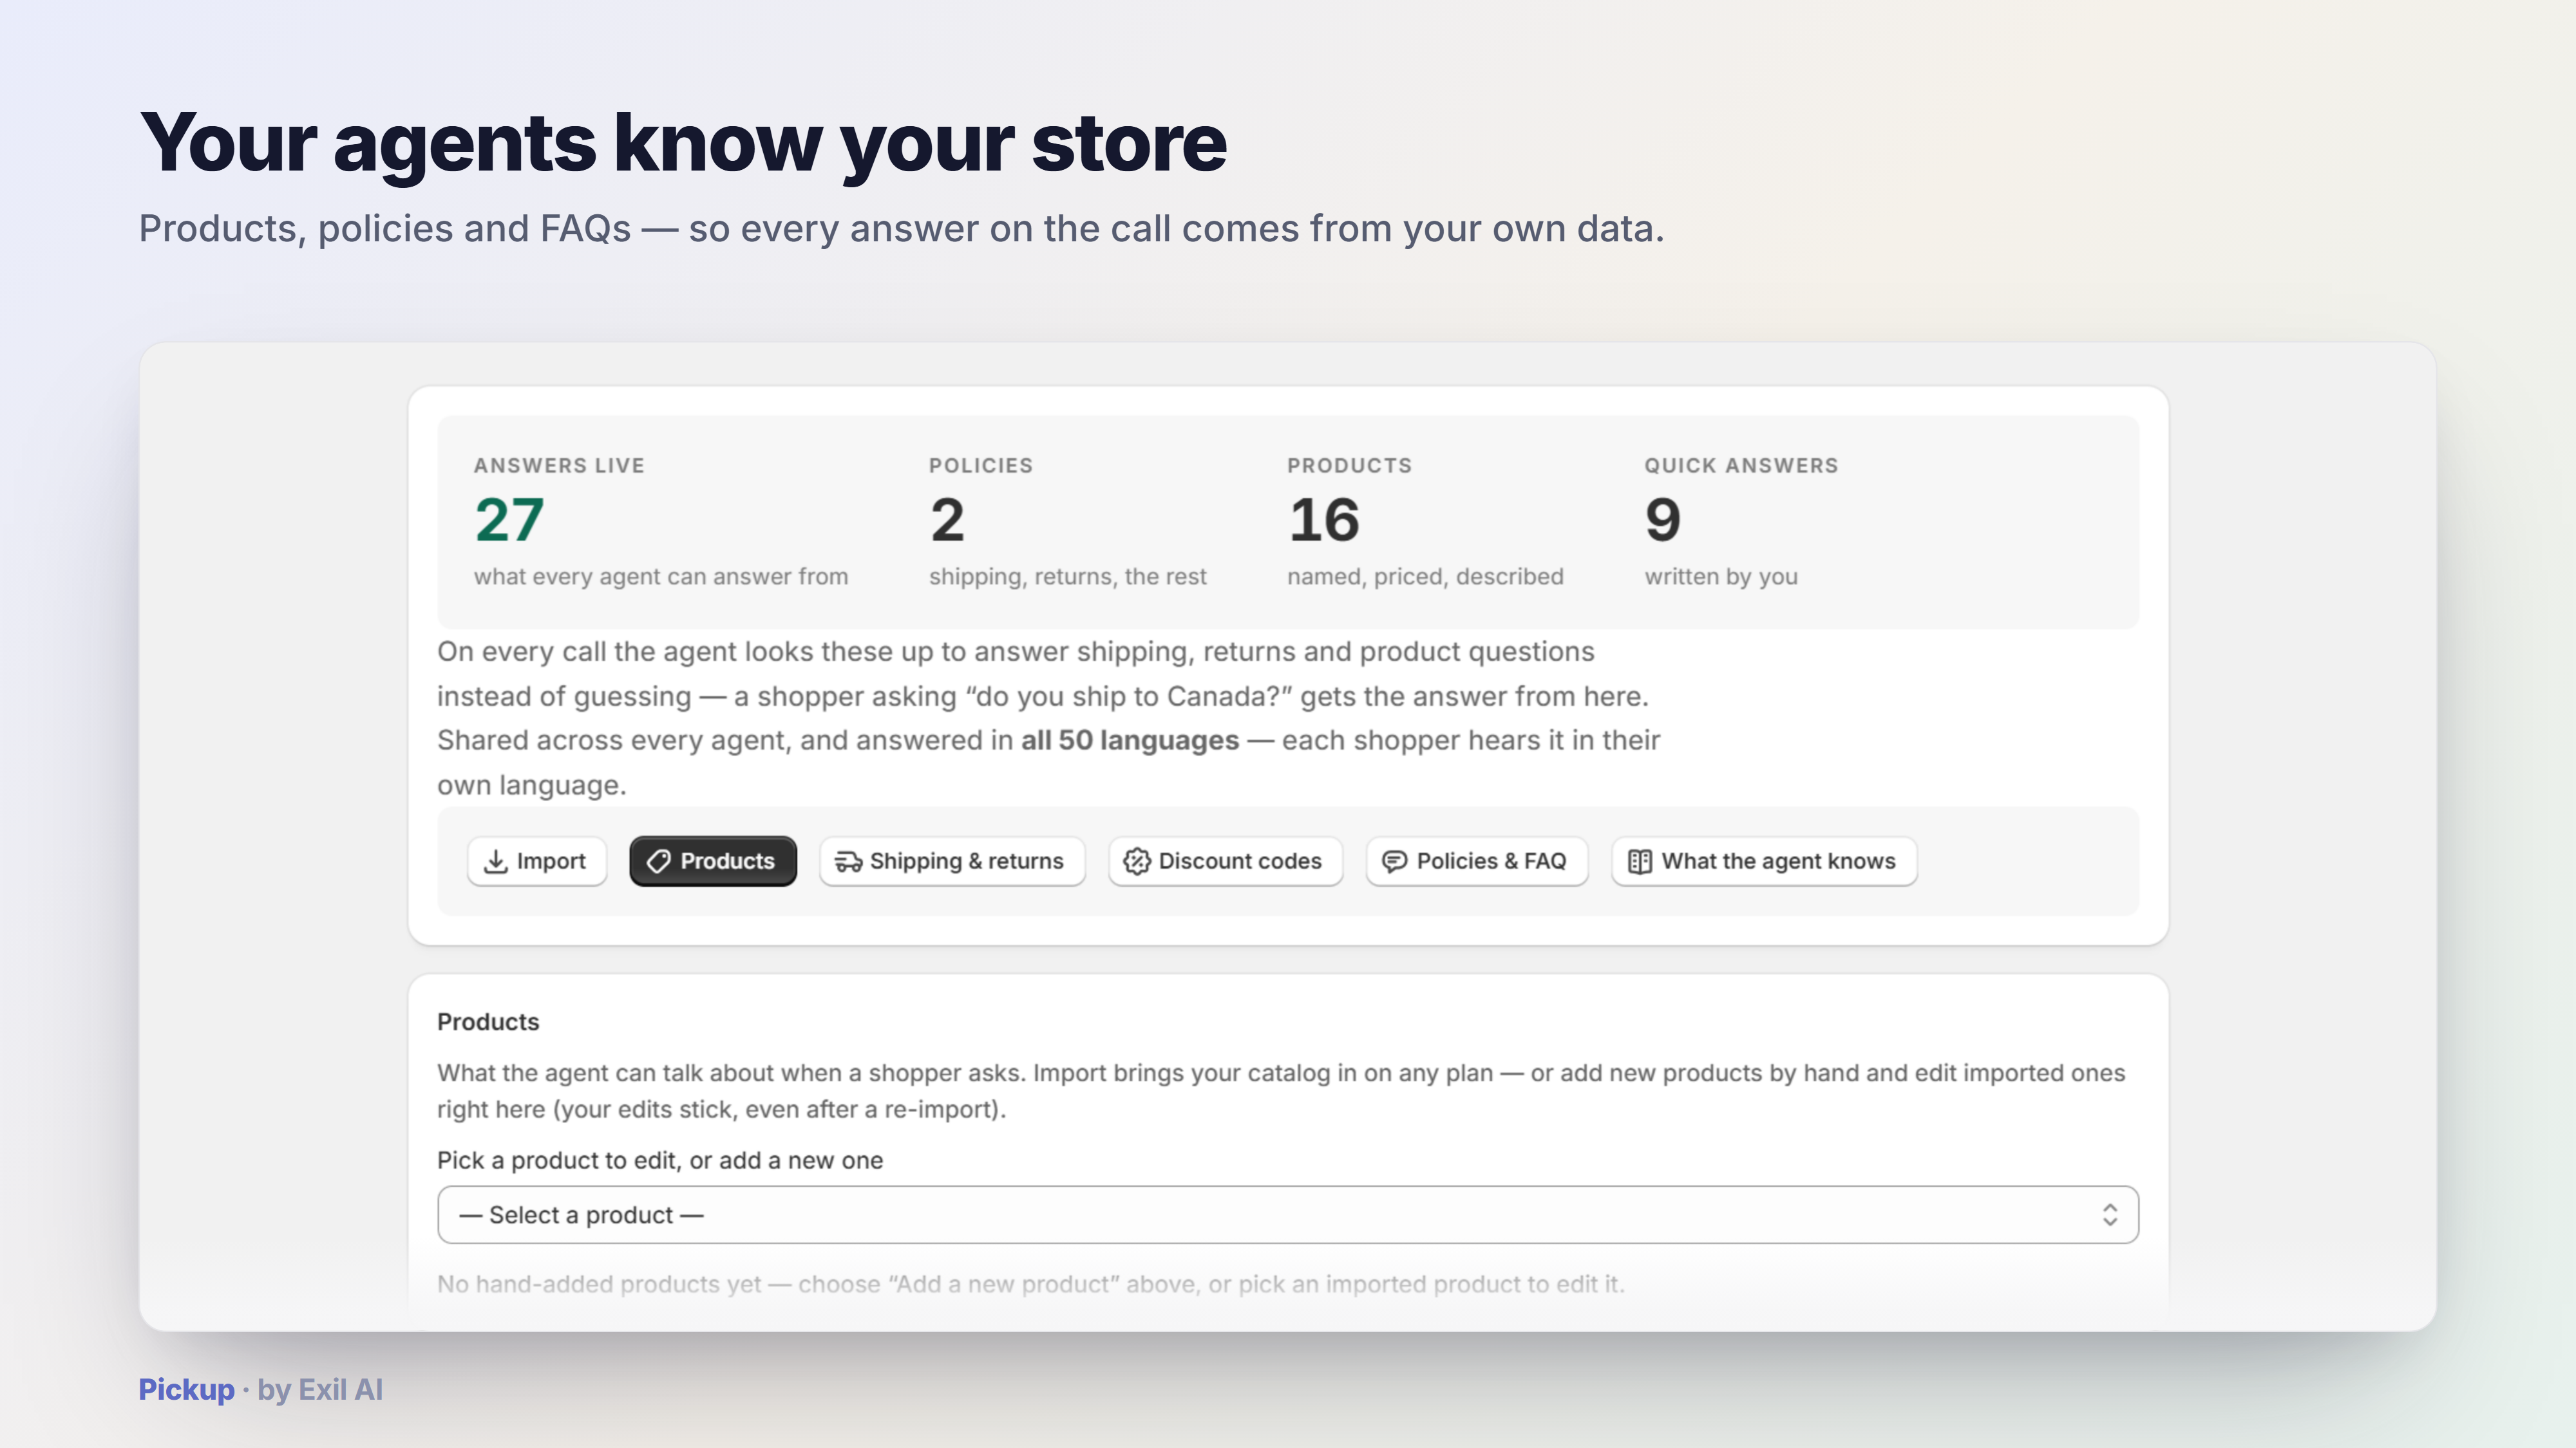Click the book icon for What the agent knows
The image size is (2576, 1448).
click(x=1639, y=862)
